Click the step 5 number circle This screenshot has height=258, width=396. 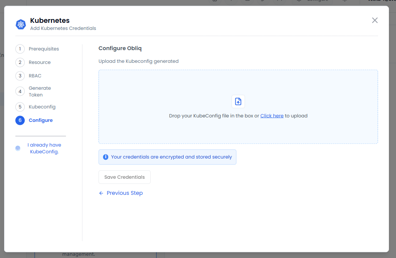click(x=20, y=107)
